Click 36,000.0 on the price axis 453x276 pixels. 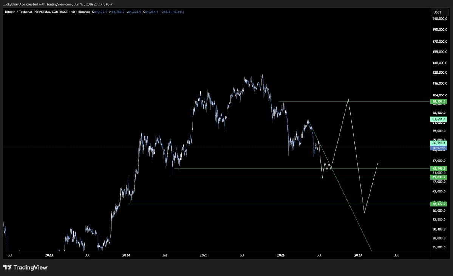(x=439, y=211)
